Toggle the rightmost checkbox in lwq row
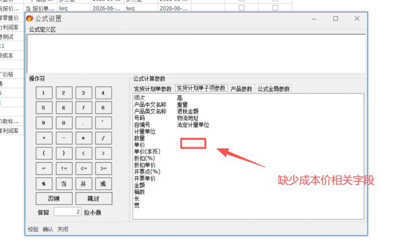This screenshot has width=420, height=240. [x=275, y=8]
